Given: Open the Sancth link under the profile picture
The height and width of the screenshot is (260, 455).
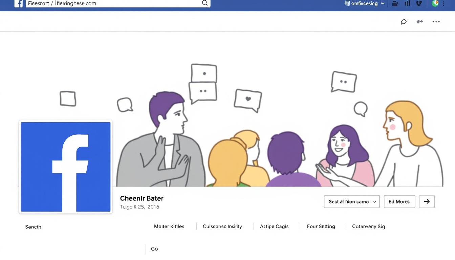Looking at the screenshot, I should [x=33, y=227].
